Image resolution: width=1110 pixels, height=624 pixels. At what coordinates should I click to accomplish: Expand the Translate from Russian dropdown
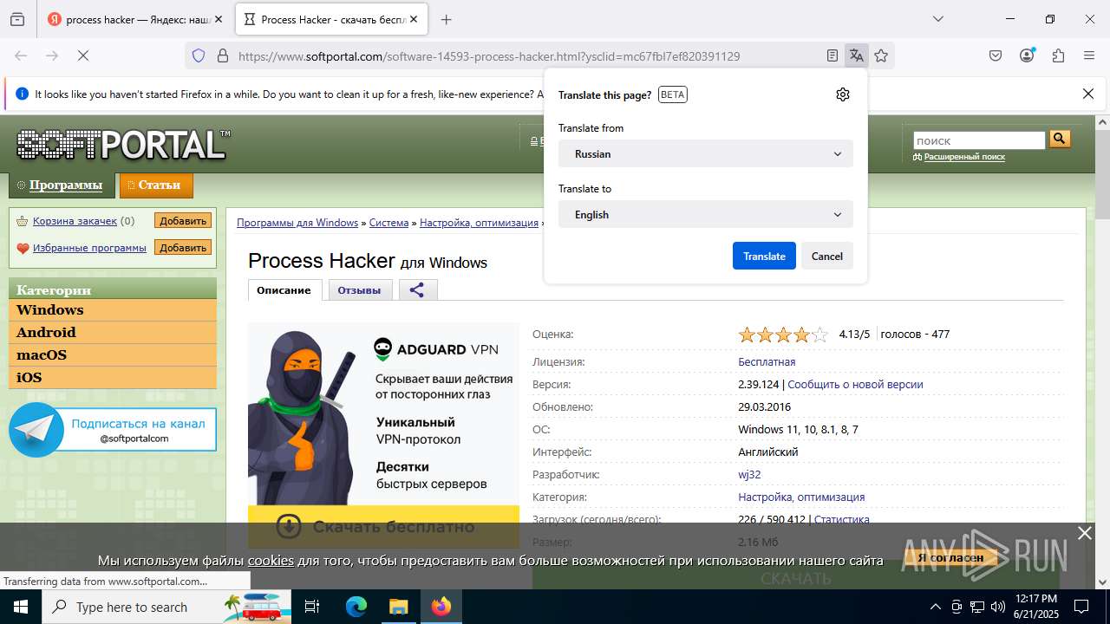(706, 153)
